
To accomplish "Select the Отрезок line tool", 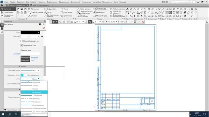I will tap(33, 16).
